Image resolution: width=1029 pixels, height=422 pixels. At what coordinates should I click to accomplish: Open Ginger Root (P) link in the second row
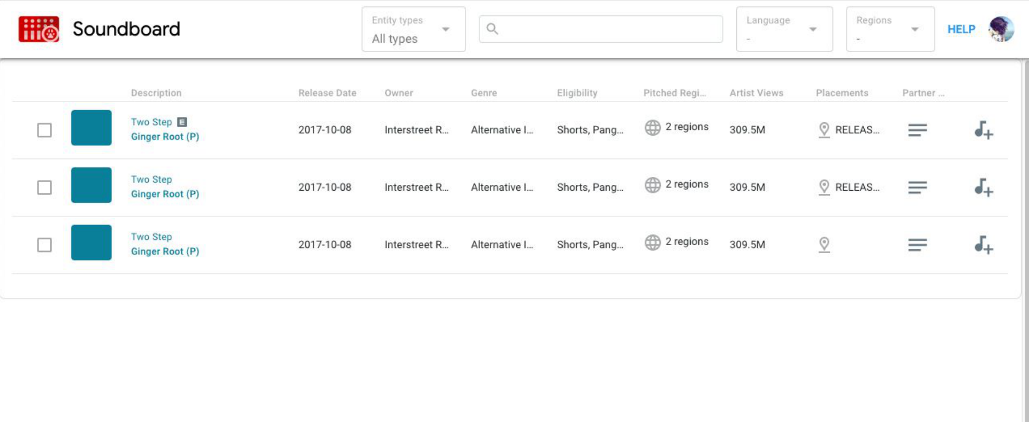pos(165,194)
